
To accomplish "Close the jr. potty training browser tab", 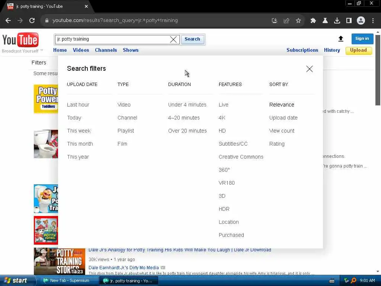I will [x=86, y=6].
